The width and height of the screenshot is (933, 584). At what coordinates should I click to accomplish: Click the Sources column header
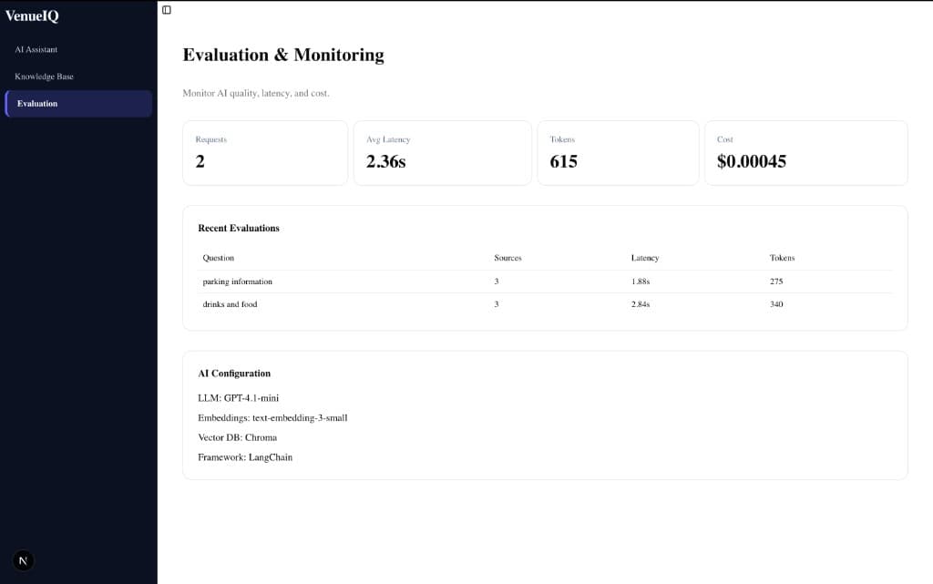(x=508, y=258)
